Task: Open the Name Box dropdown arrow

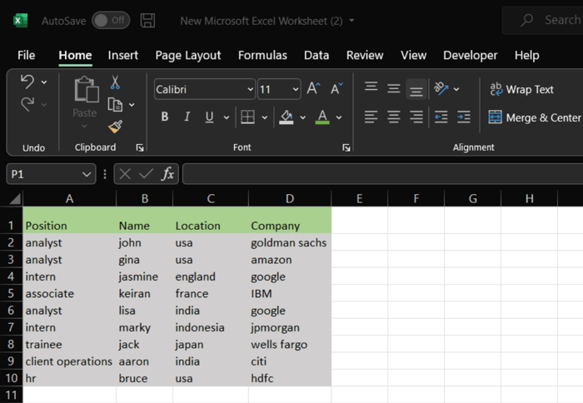Action: click(87, 174)
